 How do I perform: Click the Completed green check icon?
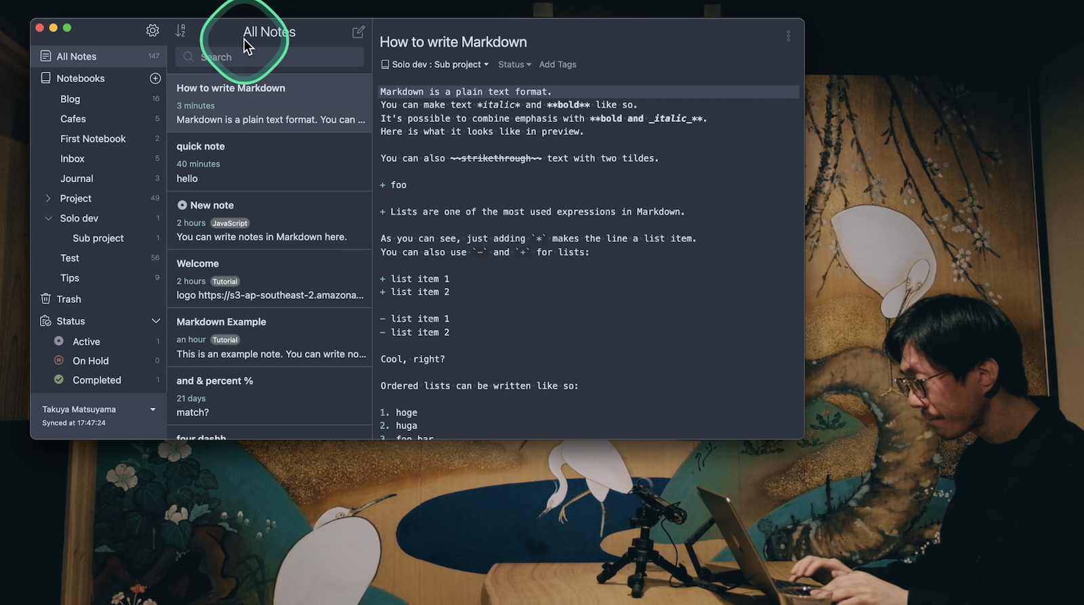tap(59, 379)
